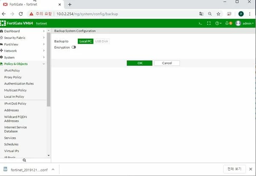The image size is (256, 176).
Task: Expand the Dashboard menu
Action: (23, 31)
